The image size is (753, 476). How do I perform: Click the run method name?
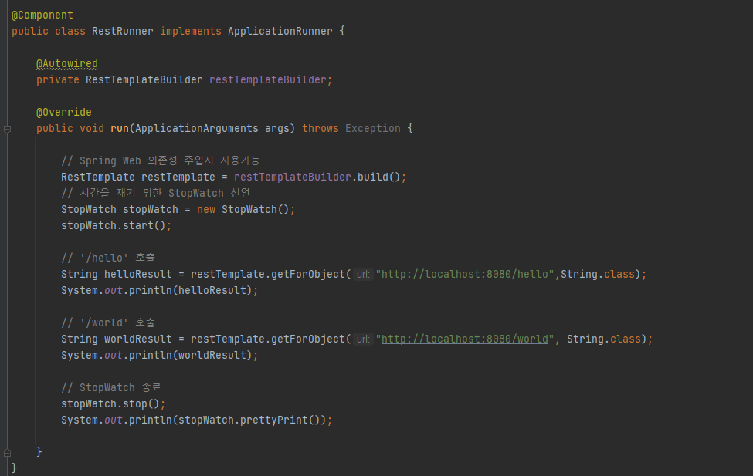pos(120,129)
